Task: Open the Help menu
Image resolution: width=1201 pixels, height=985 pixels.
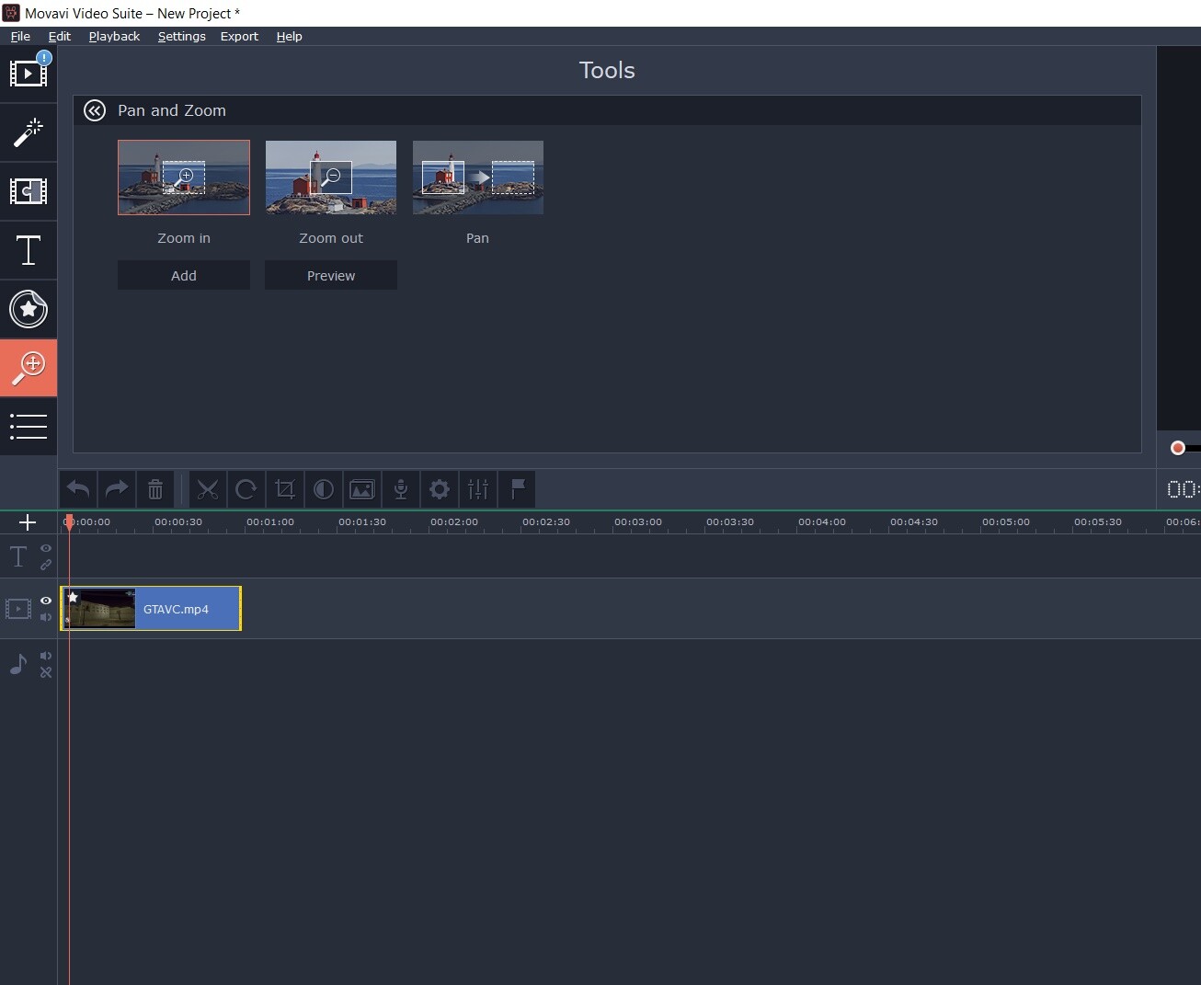Action: (x=289, y=36)
